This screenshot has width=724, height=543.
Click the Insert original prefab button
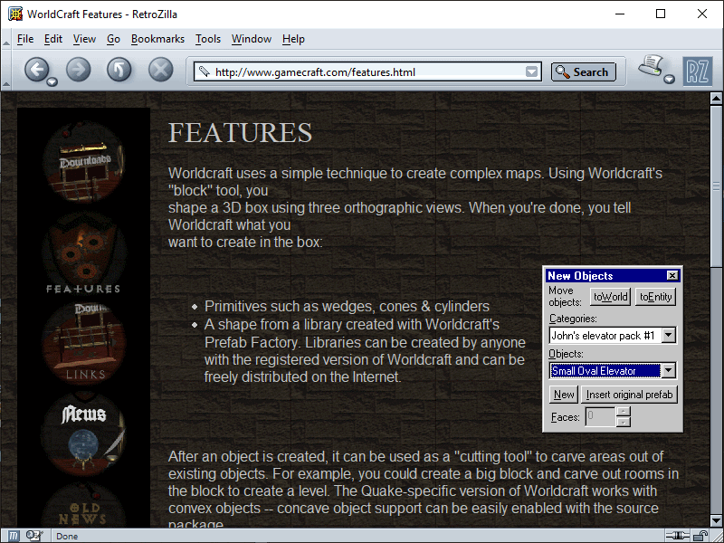coord(630,395)
